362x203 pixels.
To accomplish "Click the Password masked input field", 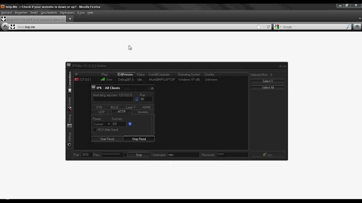I will click(232, 155).
